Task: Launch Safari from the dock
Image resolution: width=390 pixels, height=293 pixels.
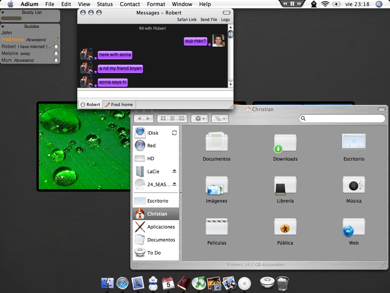Action: pos(122,283)
